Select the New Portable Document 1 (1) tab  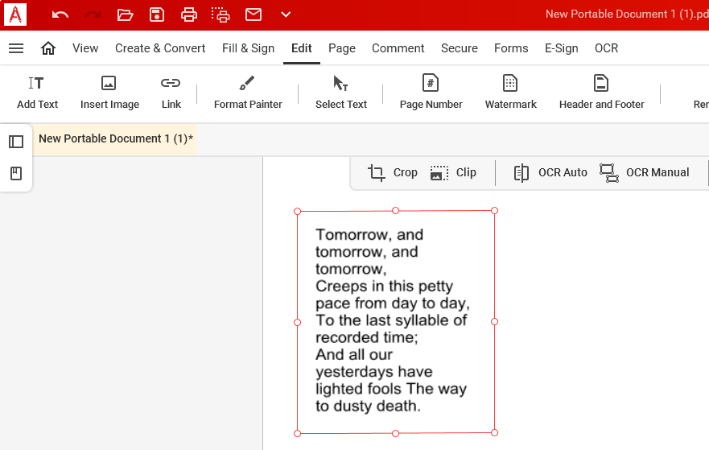pyautogui.click(x=115, y=138)
